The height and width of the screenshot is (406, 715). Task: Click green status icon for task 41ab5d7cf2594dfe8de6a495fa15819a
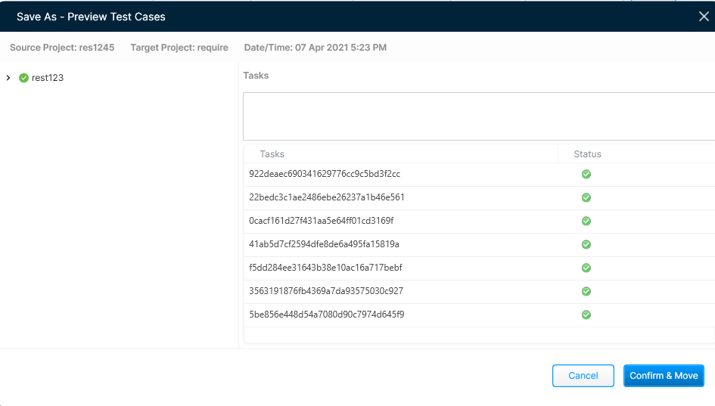pyautogui.click(x=586, y=244)
